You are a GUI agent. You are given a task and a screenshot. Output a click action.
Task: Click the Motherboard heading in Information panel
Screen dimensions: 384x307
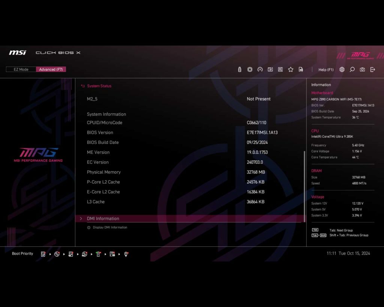[x=322, y=93]
